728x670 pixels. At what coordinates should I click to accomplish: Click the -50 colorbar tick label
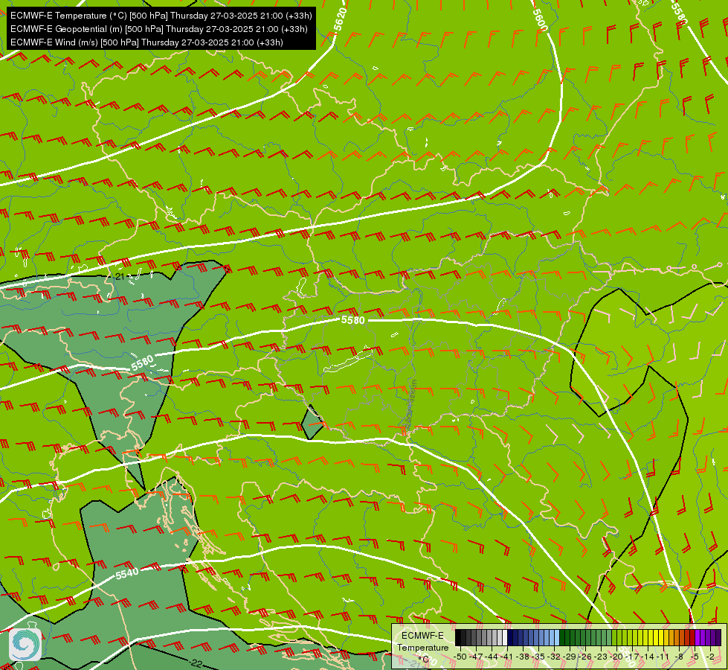pos(460,657)
